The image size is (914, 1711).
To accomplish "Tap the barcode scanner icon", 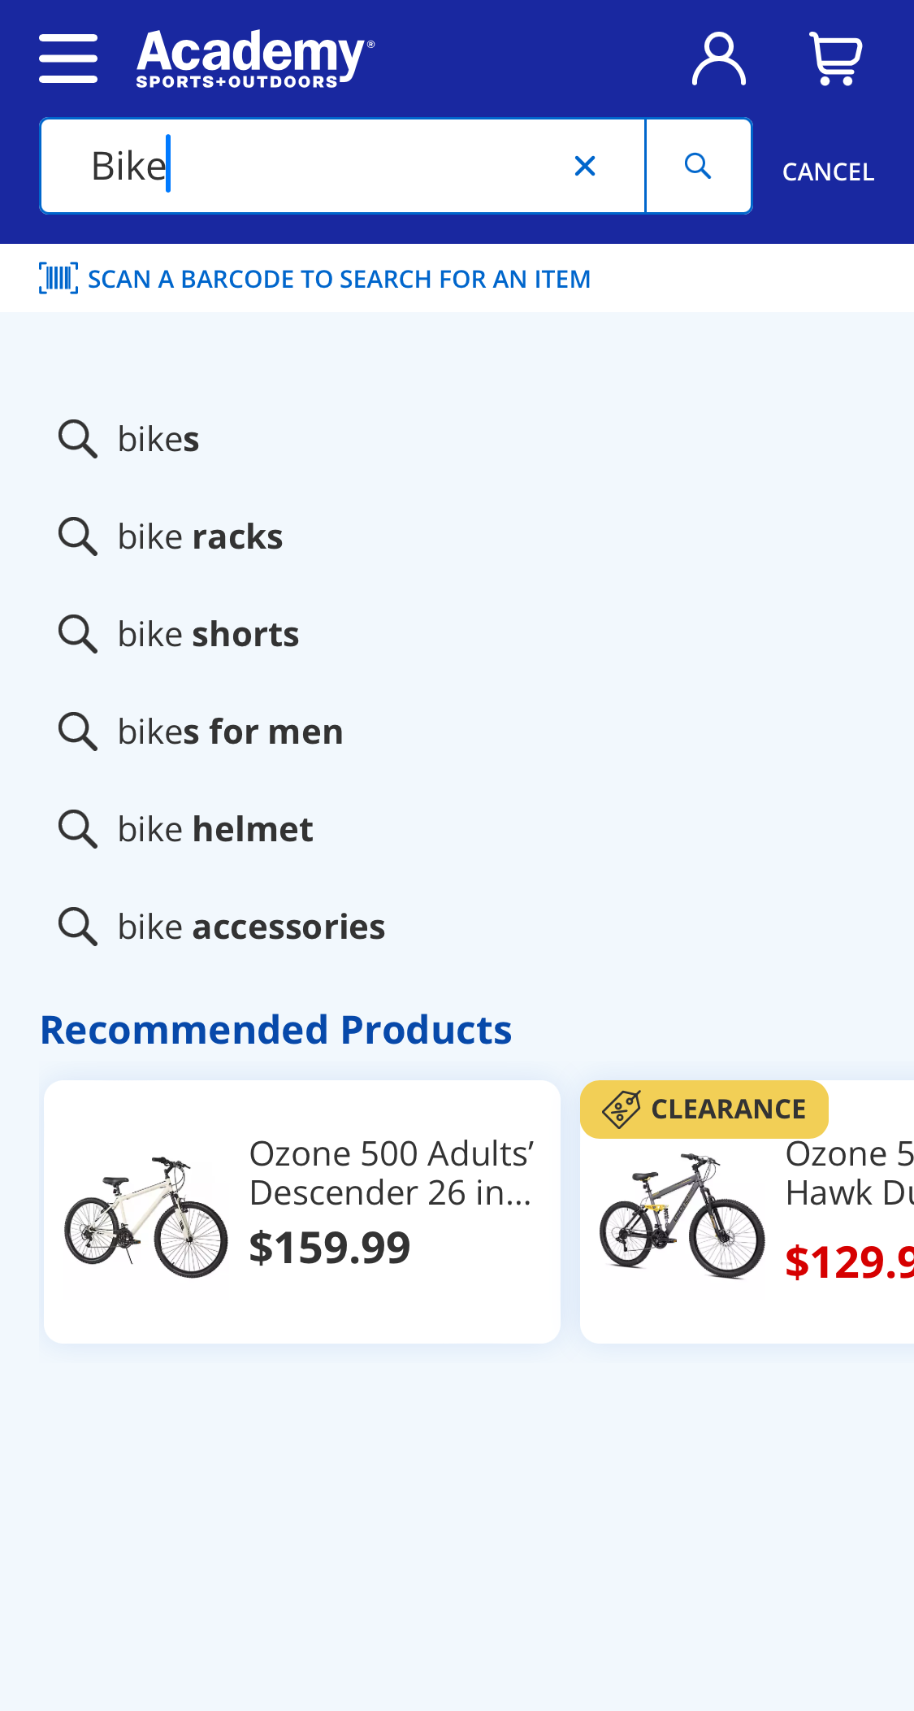I will tap(58, 278).
